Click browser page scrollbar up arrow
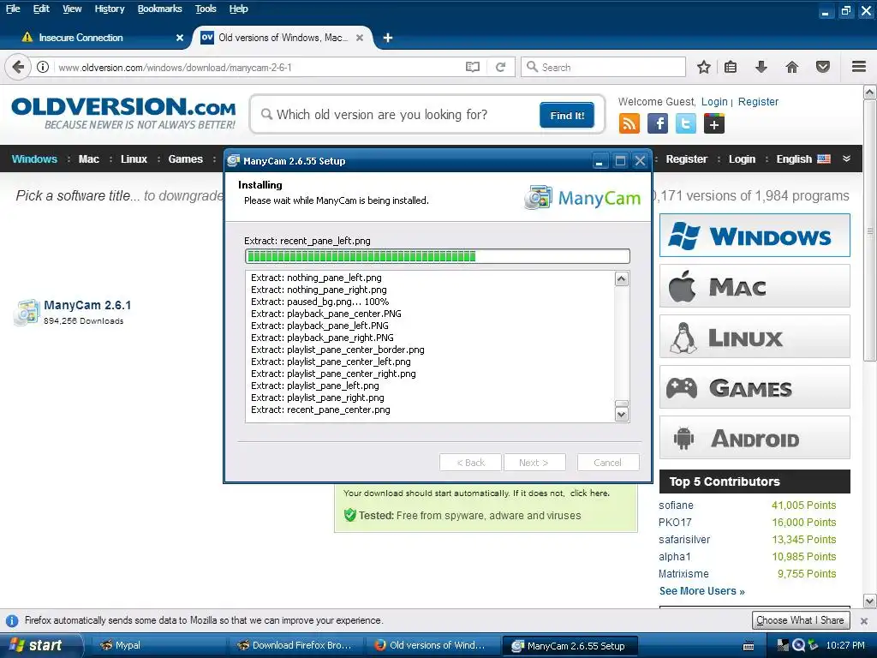Screen dimensions: 877x658 [x=869, y=92]
